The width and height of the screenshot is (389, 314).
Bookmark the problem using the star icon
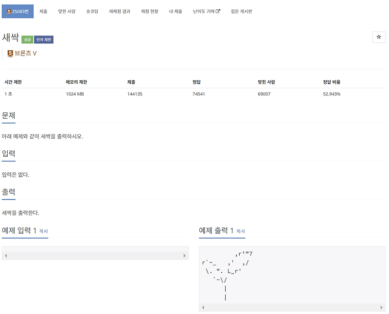coord(379,37)
